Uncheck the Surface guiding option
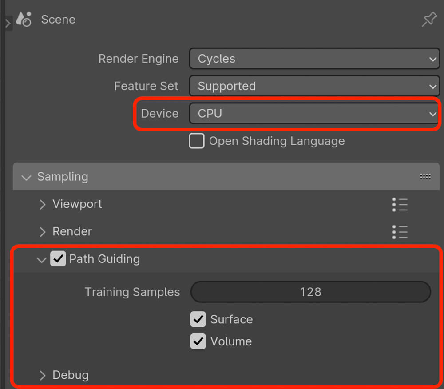This screenshot has height=389, width=444. pyautogui.click(x=198, y=319)
